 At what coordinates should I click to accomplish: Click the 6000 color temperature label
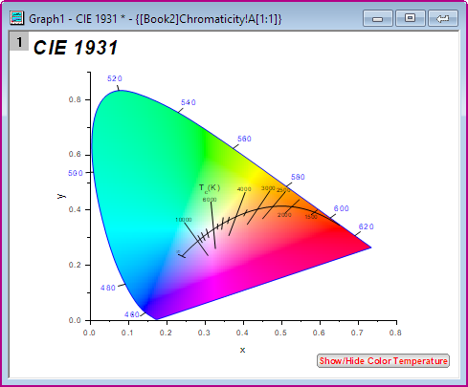210,200
